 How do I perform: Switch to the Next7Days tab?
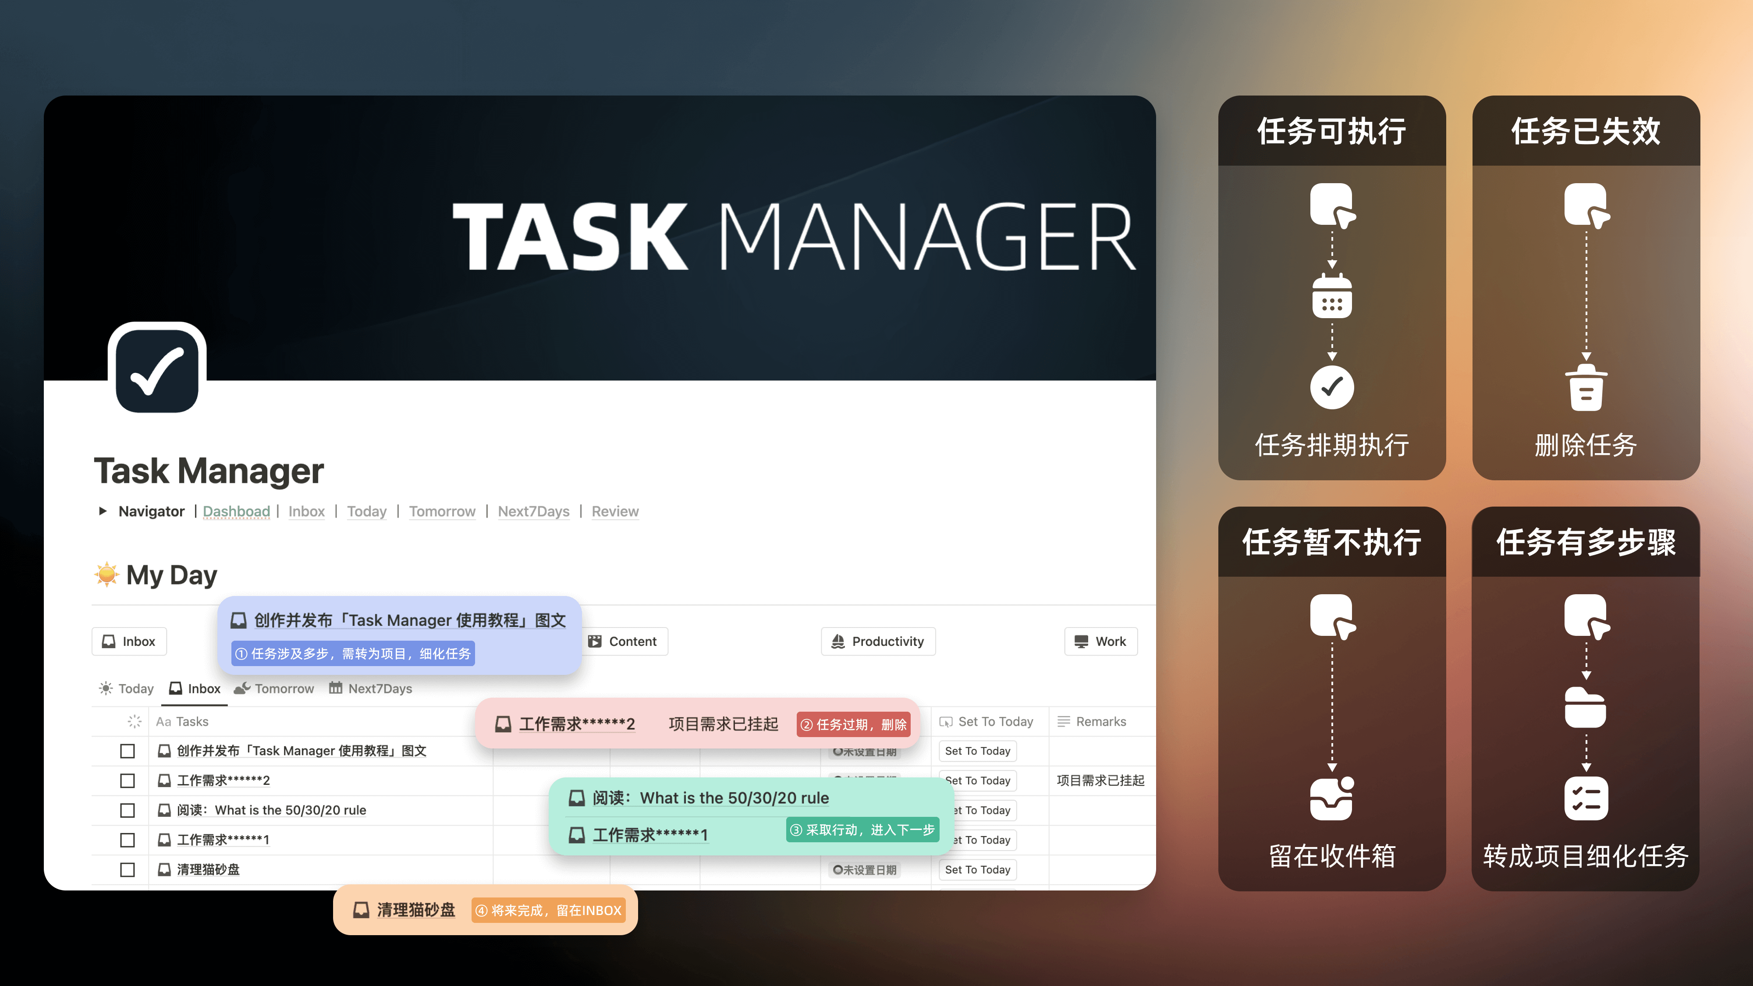click(371, 688)
